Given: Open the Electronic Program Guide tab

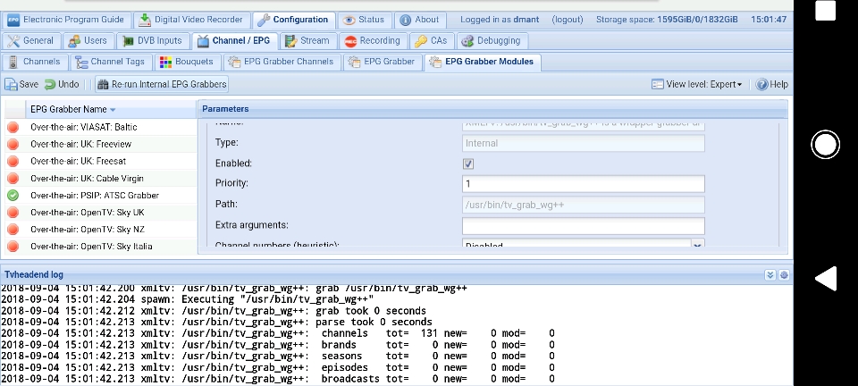Looking at the screenshot, I should click(67, 20).
